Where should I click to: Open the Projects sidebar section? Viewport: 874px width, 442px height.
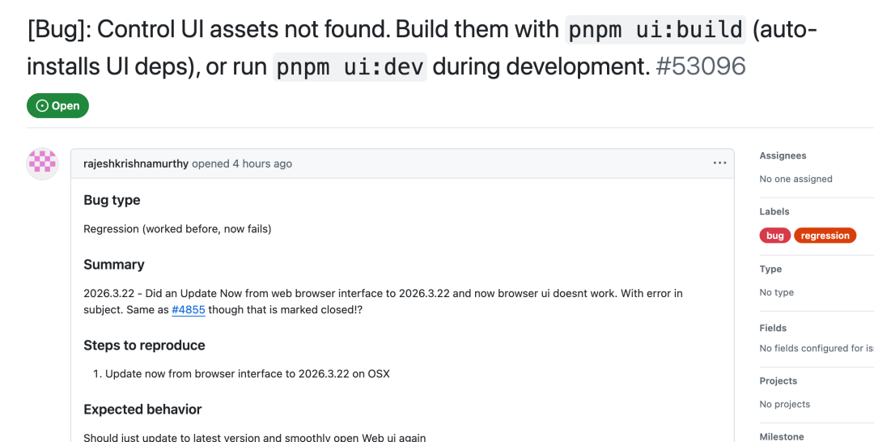pyautogui.click(x=778, y=380)
